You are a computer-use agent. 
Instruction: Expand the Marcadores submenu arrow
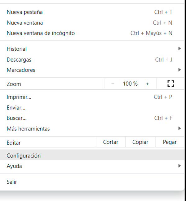(179, 70)
